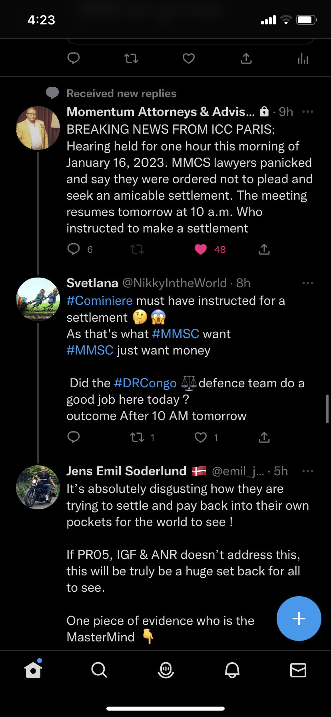Open the Spaces microphone tab
This screenshot has height=717, width=331.
tap(165, 670)
